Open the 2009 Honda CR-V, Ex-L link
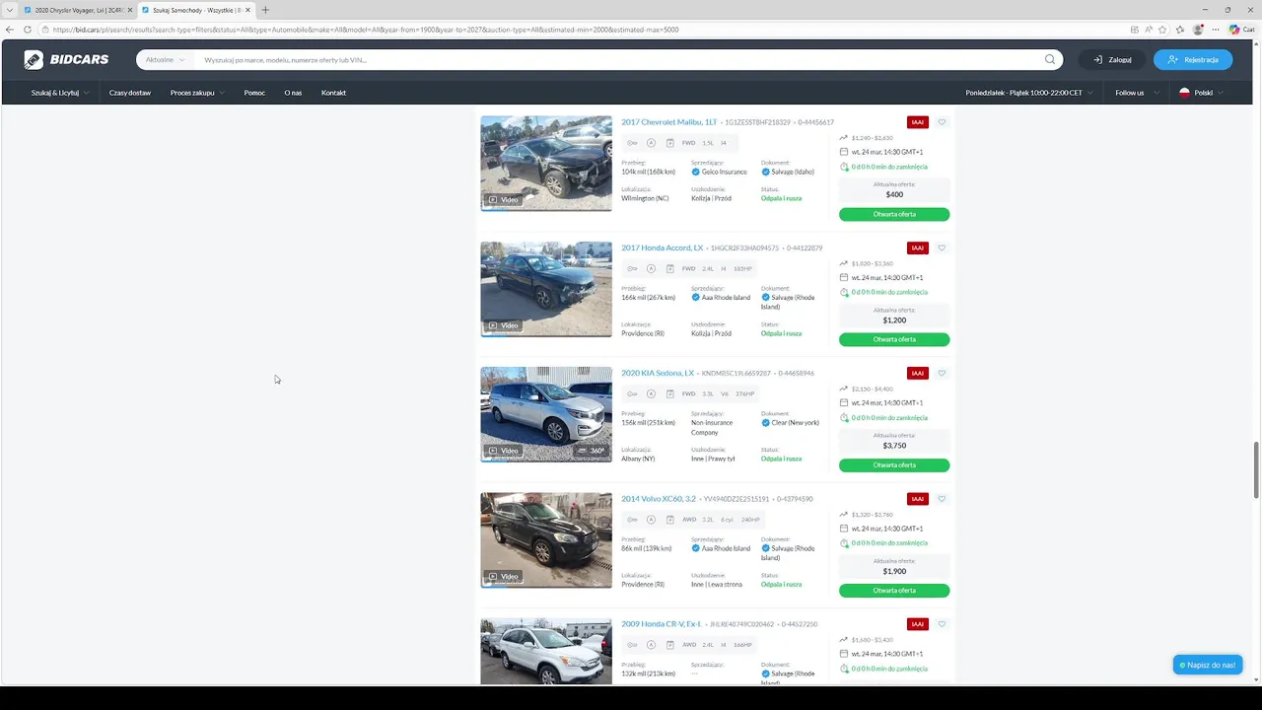 pyautogui.click(x=662, y=624)
